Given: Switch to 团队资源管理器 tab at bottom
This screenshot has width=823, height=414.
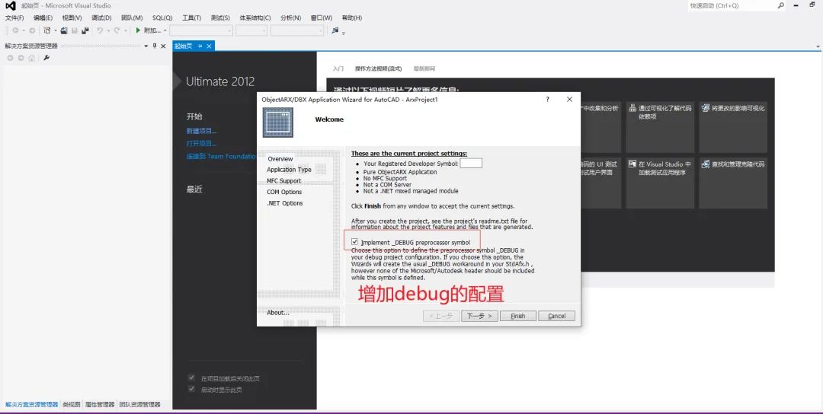Looking at the screenshot, I should coord(139,405).
